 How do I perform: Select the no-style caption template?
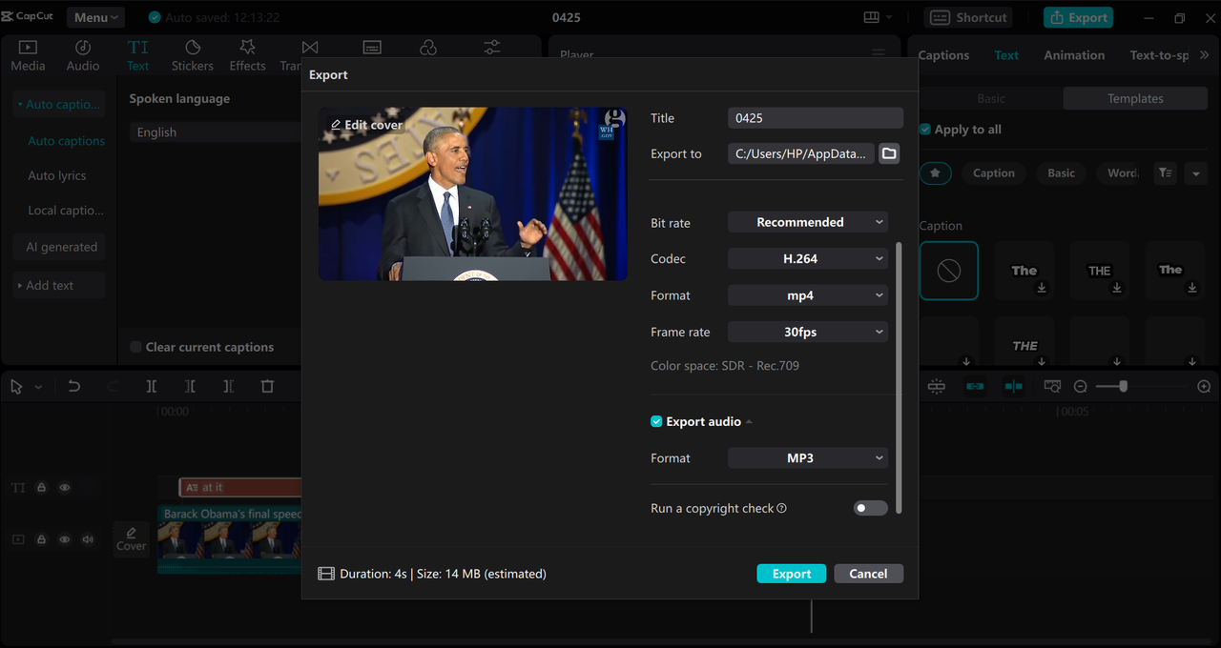(948, 271)
